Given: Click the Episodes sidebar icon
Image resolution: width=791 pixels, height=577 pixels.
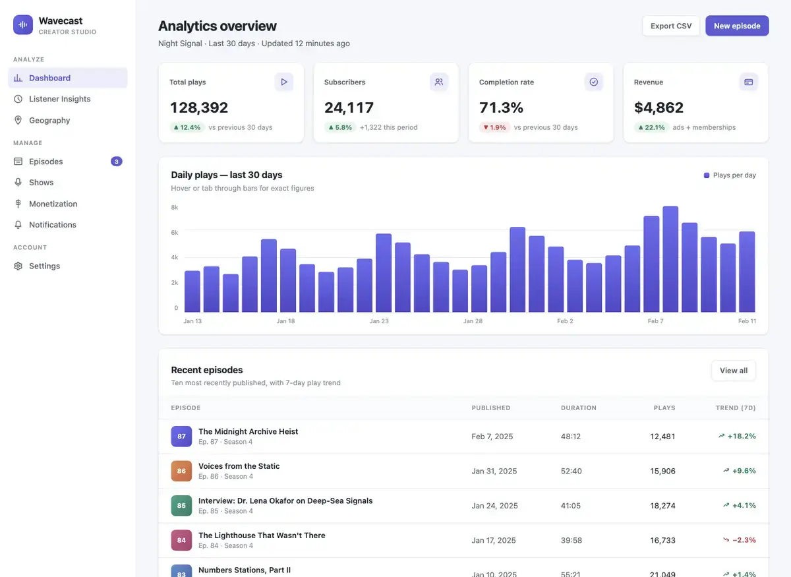Looking at the screenshot, I should tap(18, 162).
